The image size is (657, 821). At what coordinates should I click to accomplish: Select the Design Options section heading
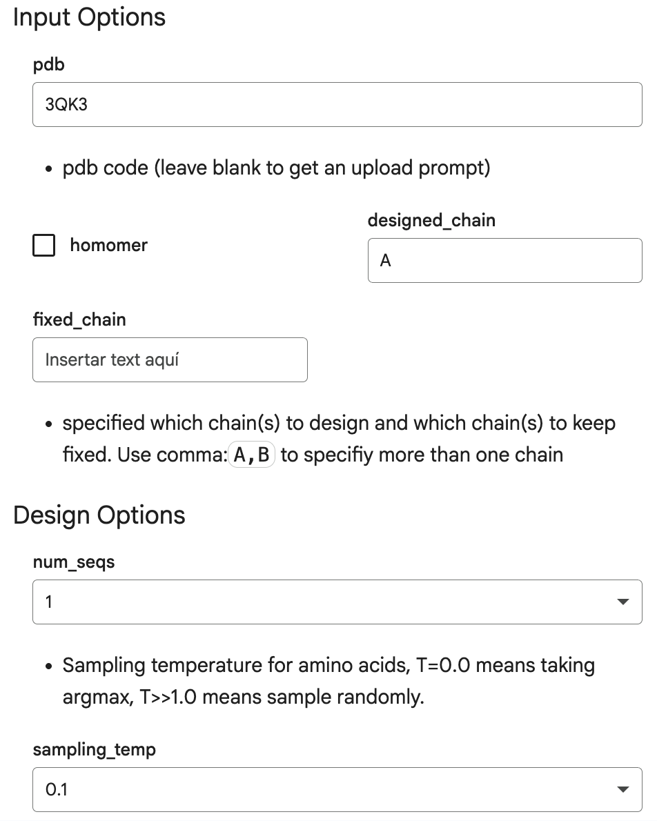[99, 515]
